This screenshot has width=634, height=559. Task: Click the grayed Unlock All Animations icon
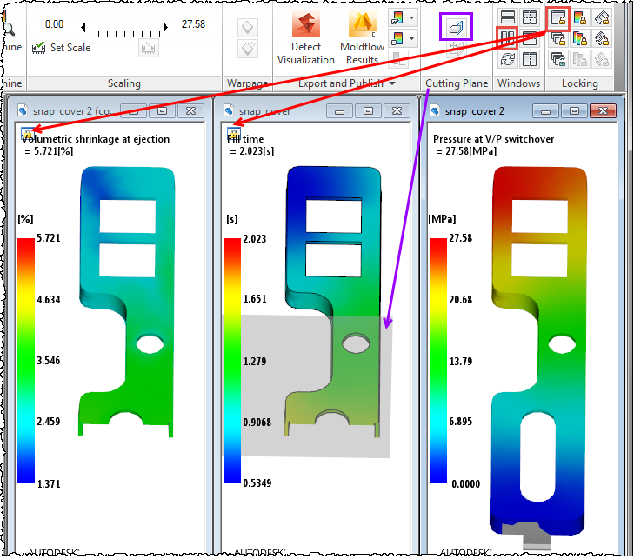pos(602,60)
